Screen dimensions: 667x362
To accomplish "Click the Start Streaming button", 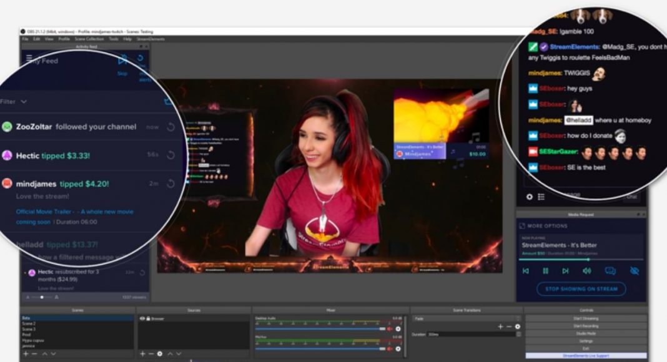I will click(586, 318).
